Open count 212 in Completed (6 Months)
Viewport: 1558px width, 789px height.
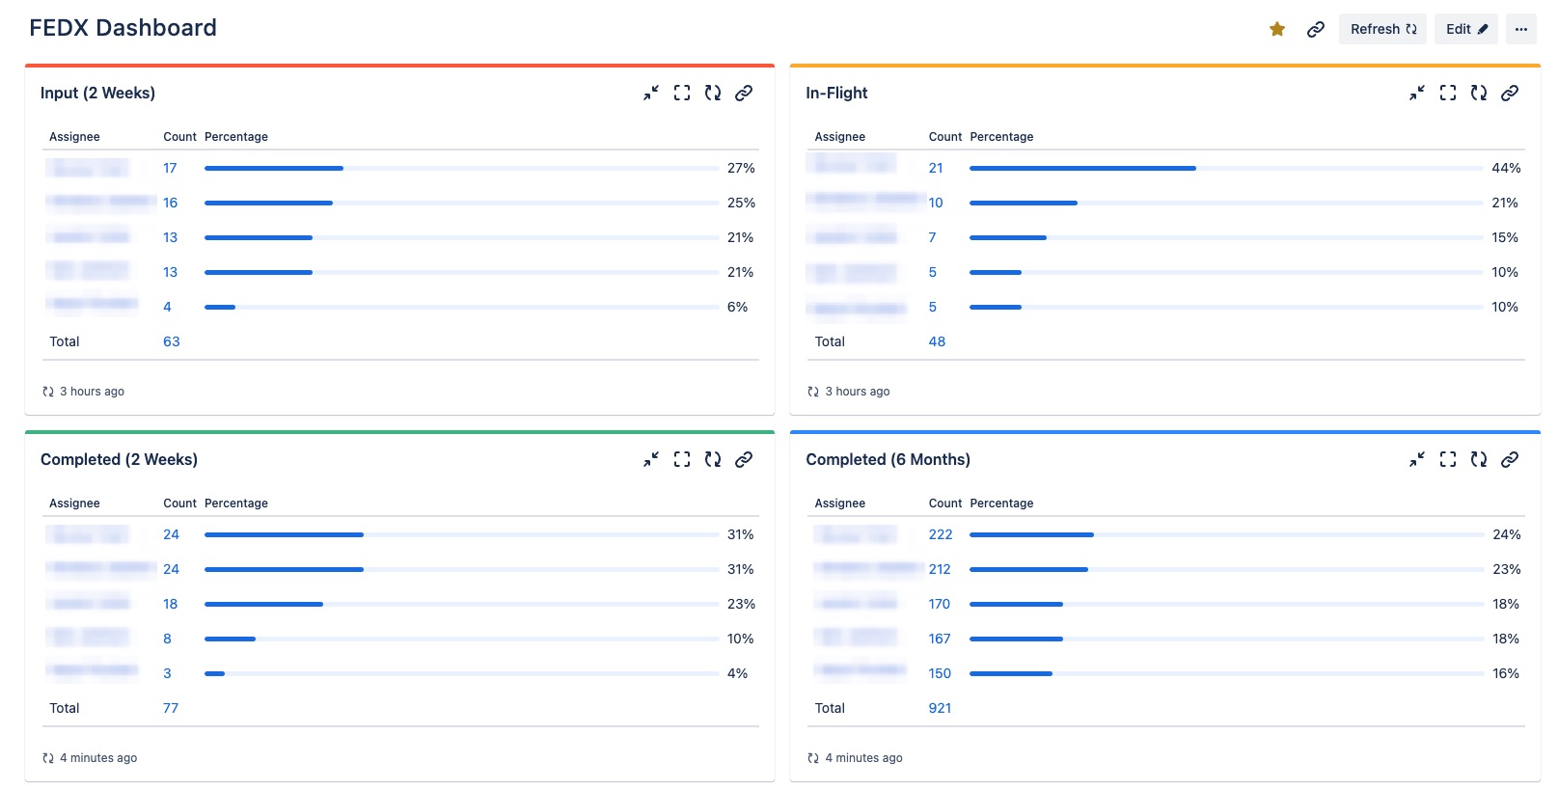(x=940, y=569)
